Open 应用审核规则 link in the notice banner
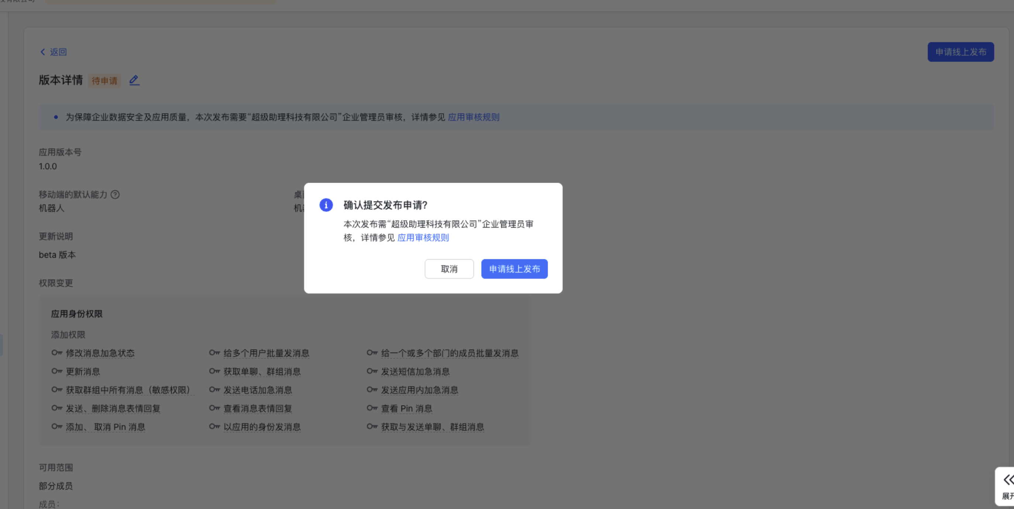The width and height of the screenshot is (1014, 509). pos(473,117)
